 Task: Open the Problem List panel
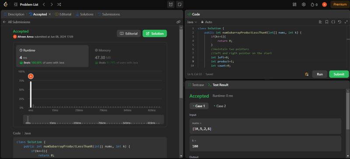coord(26,4)
